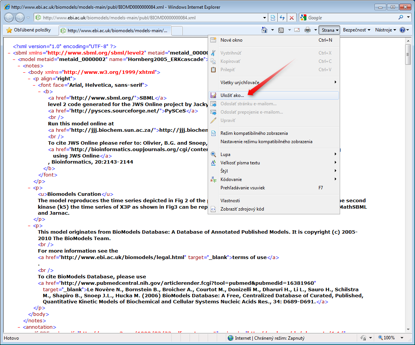
Task: Select Uložiť ako... menu item
Action: 274,95
